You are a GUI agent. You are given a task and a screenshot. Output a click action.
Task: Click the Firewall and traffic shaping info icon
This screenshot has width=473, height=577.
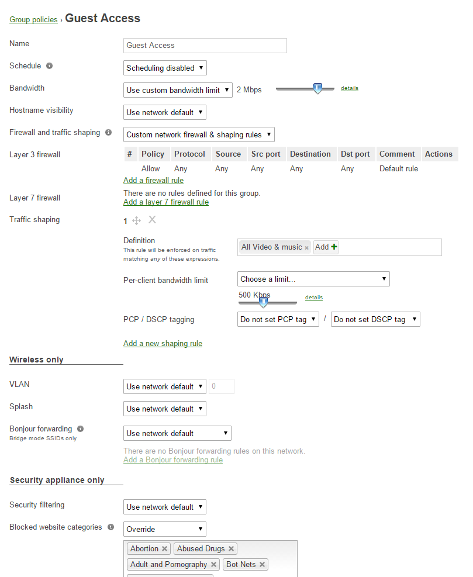click(x=108, y=133)
